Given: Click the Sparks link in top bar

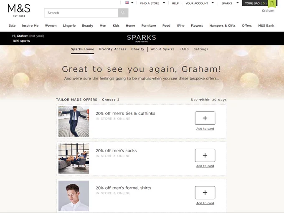Looking at the screenshot, I should point(227,3).
